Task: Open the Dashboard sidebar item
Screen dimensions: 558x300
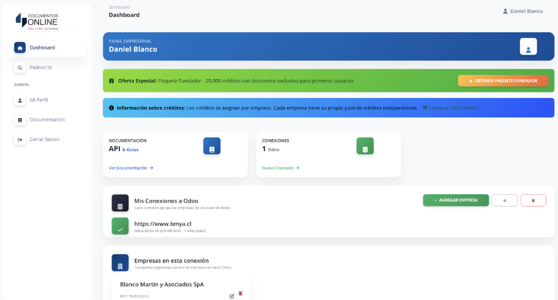Action: (42, 48)
